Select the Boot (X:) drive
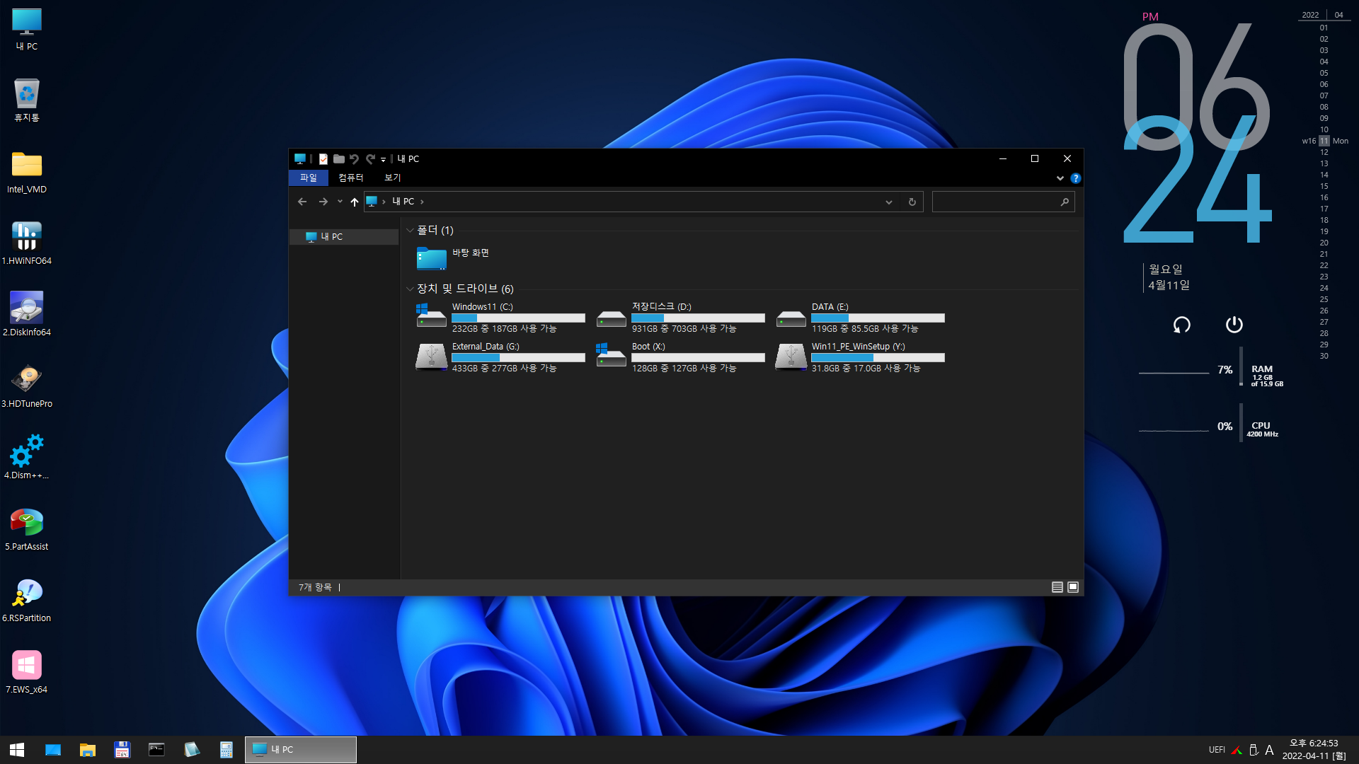 click(681, 357)
